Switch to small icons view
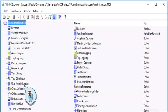This screenshot has width=168, height=112. click(42, 17)
